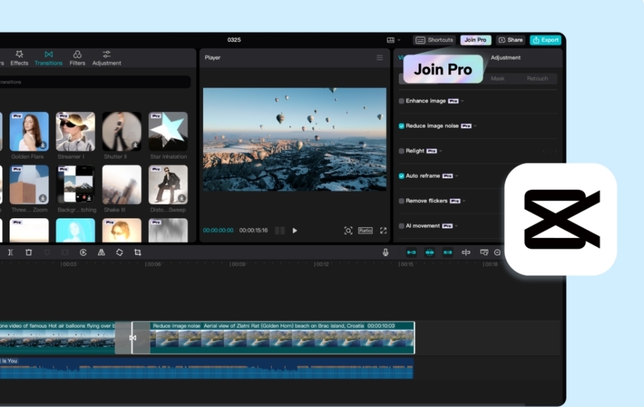Click the search transitions input field
Screen dimensions: 644x407
pos(95,82)
